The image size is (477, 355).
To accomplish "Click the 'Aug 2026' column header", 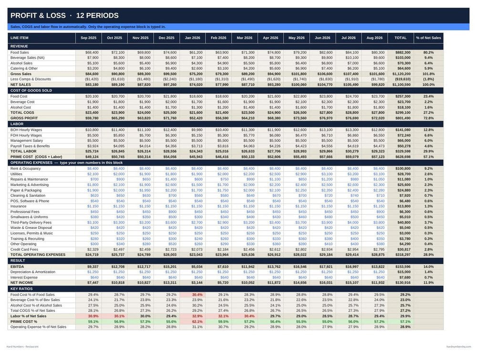I will pos(374,38).
